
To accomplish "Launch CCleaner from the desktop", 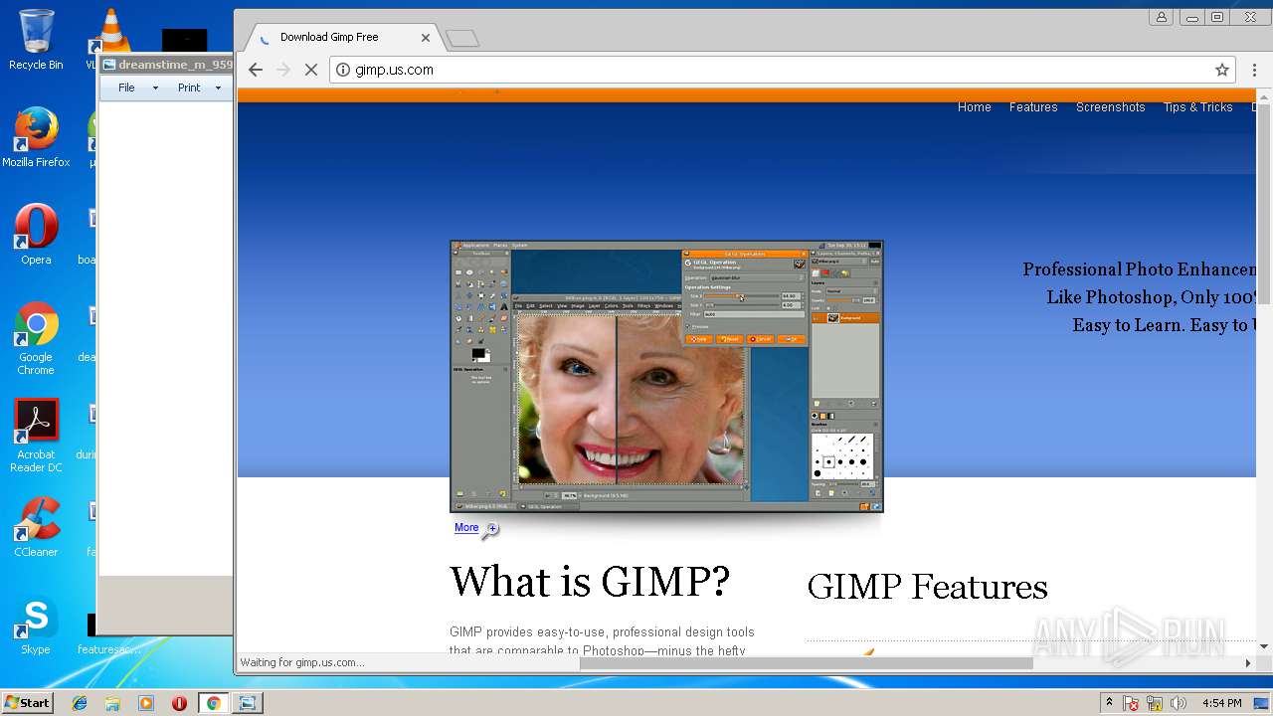I will (36, 527).
